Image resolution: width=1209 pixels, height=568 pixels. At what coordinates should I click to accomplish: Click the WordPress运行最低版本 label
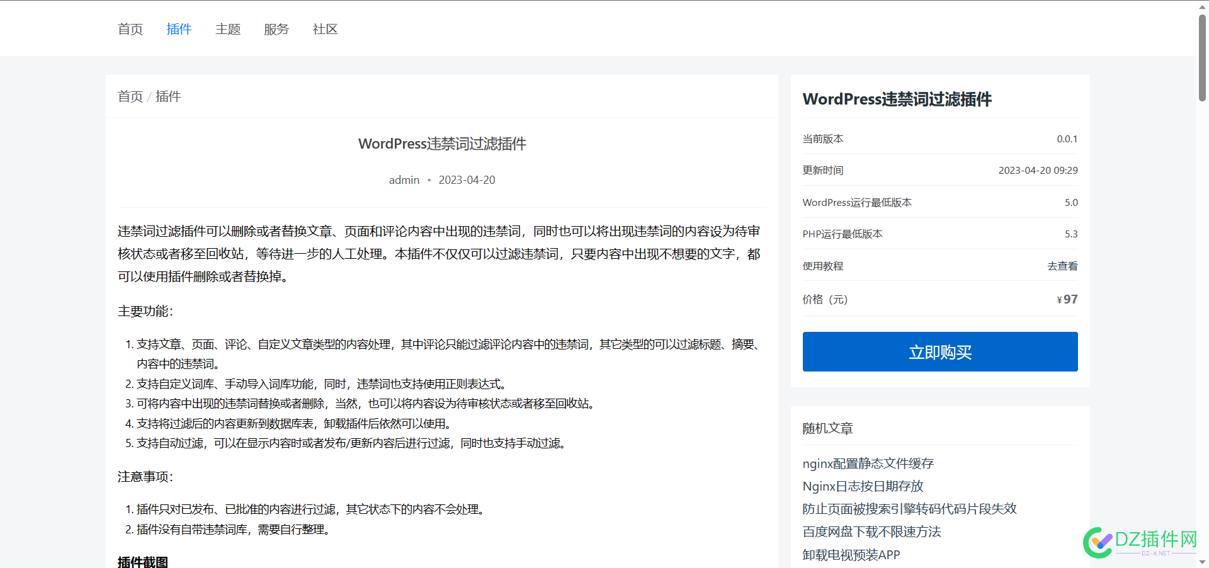click(x=857, y=202)
